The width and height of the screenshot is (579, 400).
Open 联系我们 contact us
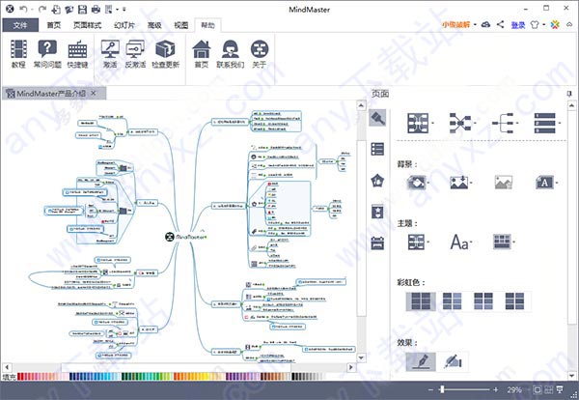(230, 54)
